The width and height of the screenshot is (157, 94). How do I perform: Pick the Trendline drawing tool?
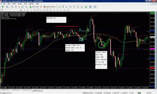click(17, 10)
